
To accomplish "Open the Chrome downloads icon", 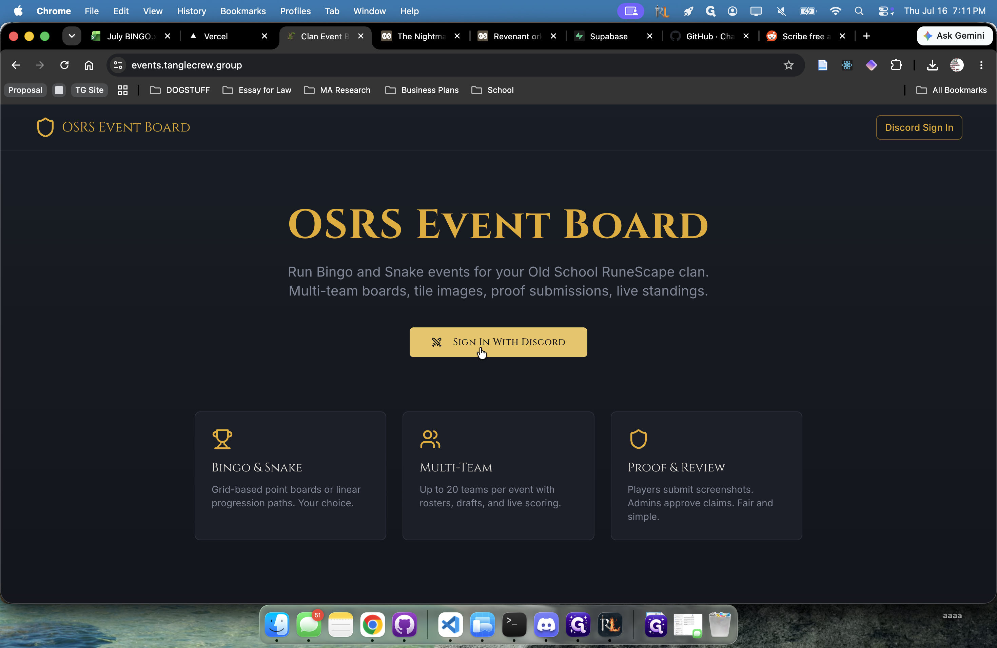I will click(932, 65).
